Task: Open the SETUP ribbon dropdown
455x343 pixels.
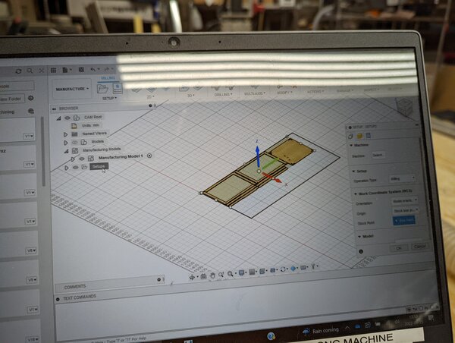Action: coord(110,98)
